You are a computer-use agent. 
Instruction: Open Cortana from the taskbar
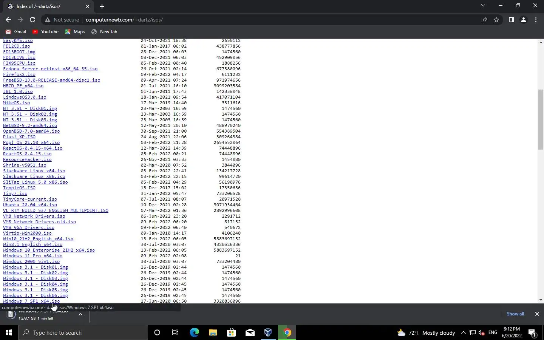[x=157, y=332]
